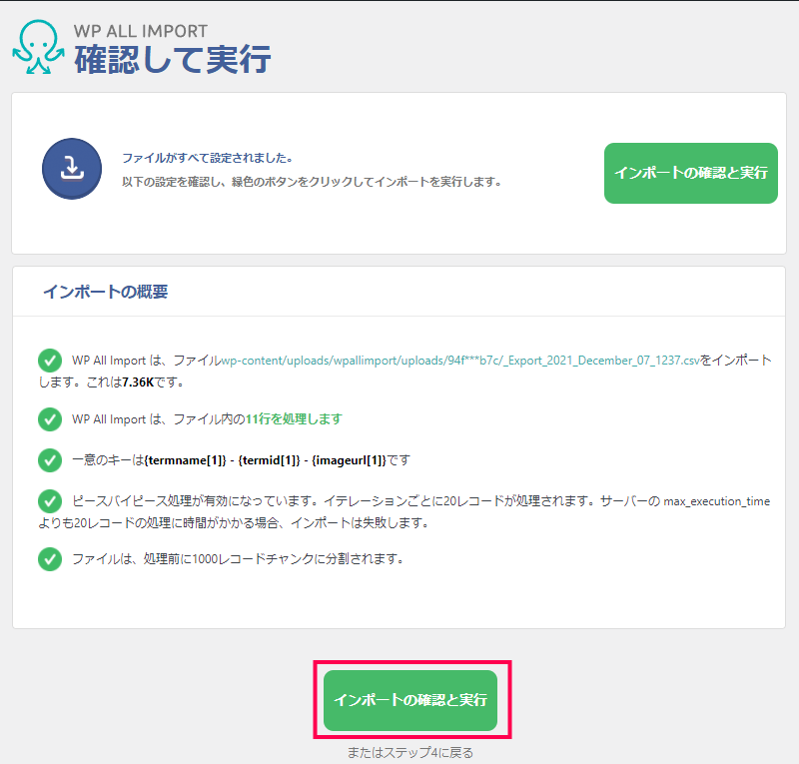Click the green check icon beside 11行を処理します
This screenshot has height=764, width=799.
[x=50, y=418]
